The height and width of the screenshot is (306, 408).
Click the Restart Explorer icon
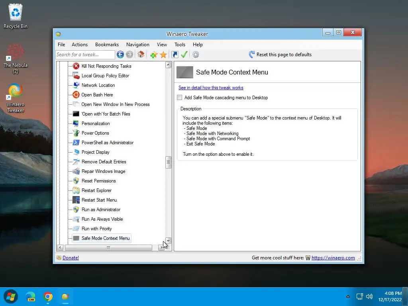76,190
